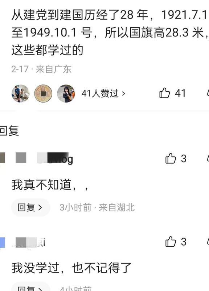209x291 pixels.
Task: Tap the 回复 section heading
Action: click(x=9, y=131)
